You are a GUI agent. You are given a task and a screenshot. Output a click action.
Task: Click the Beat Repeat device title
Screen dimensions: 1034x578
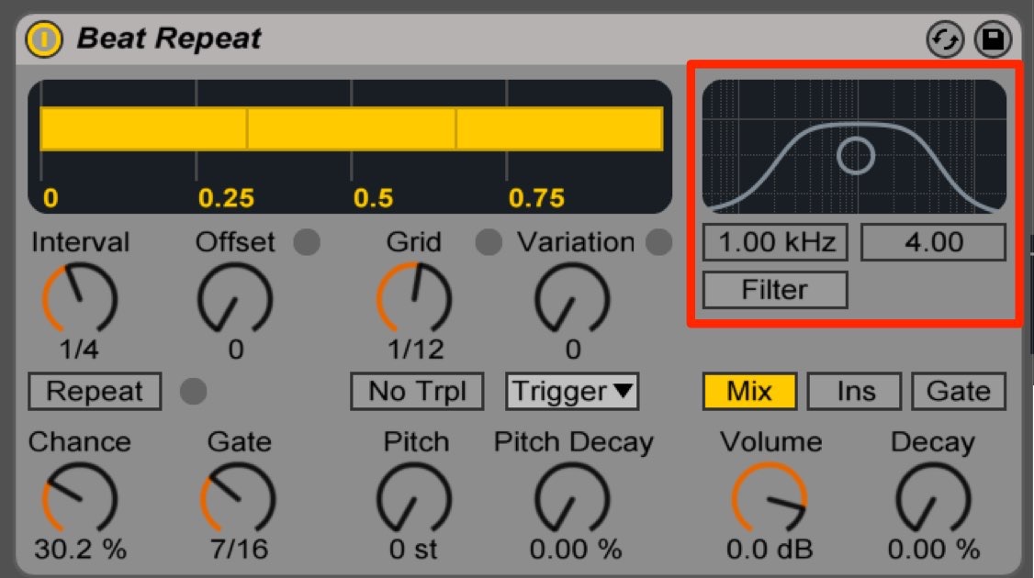pos(169,39)
